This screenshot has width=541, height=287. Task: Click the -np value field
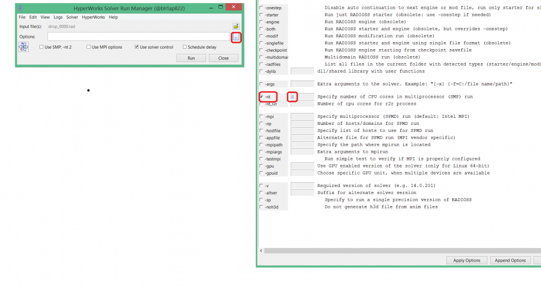click(302, 123)
